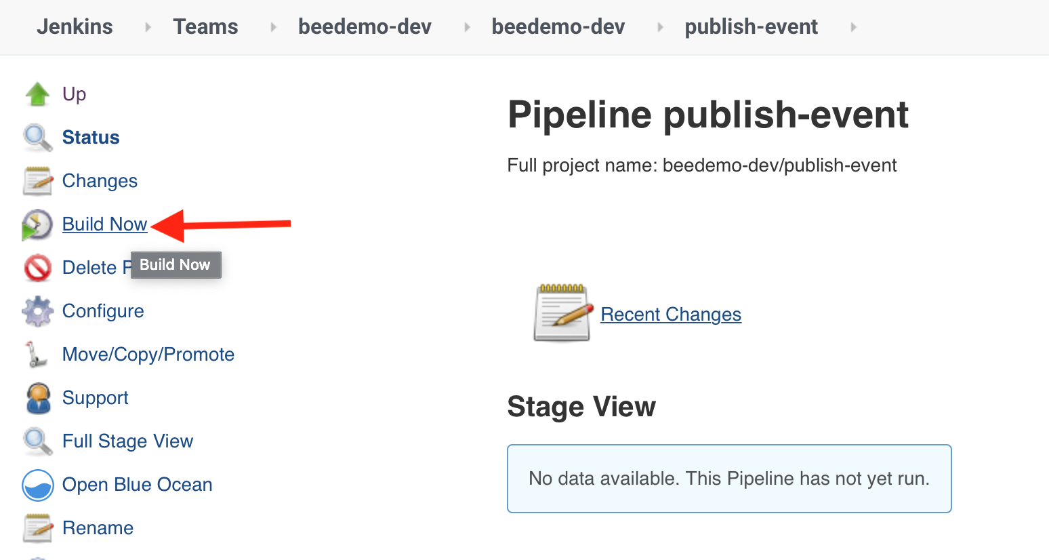Screen dimensions: 1049x560
Task: Click the full project name text
Action: 702,165
